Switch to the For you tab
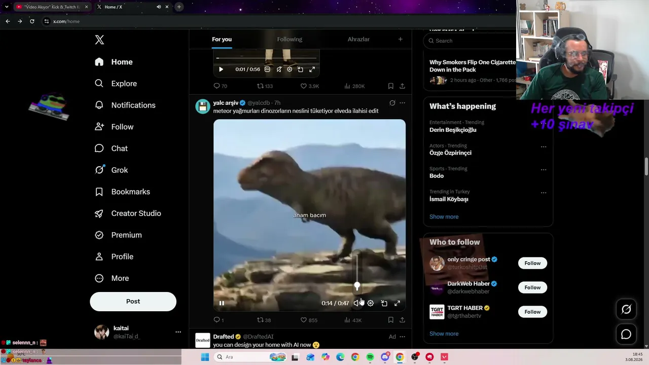Image resolution: width=649 pixels, height=365 pixels. 222,39
